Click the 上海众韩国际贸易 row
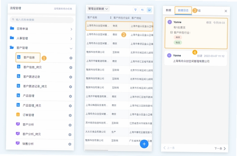Viewport: 237px width, 156px height. click(119, 105)
